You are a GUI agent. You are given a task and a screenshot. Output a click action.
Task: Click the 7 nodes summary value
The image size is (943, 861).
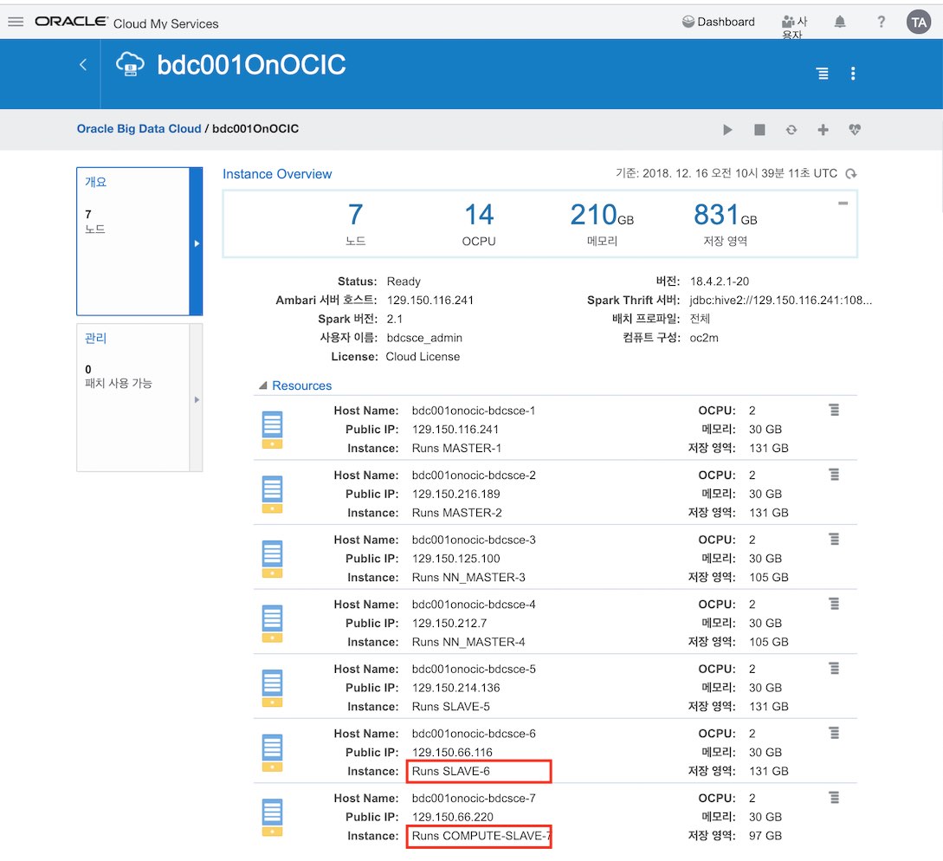pyautogui.click(x=355, y=215)
